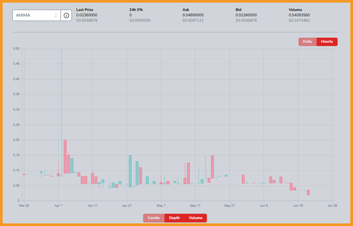Image resolution: width=353 pixels, height=226 pixels.
Task: Click the market info circle icon
Action: pos(66,15)
